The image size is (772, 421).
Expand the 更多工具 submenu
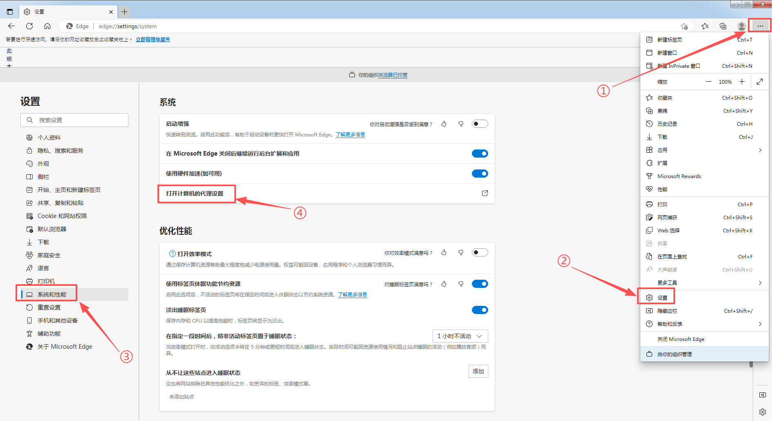tap(703, 283)
